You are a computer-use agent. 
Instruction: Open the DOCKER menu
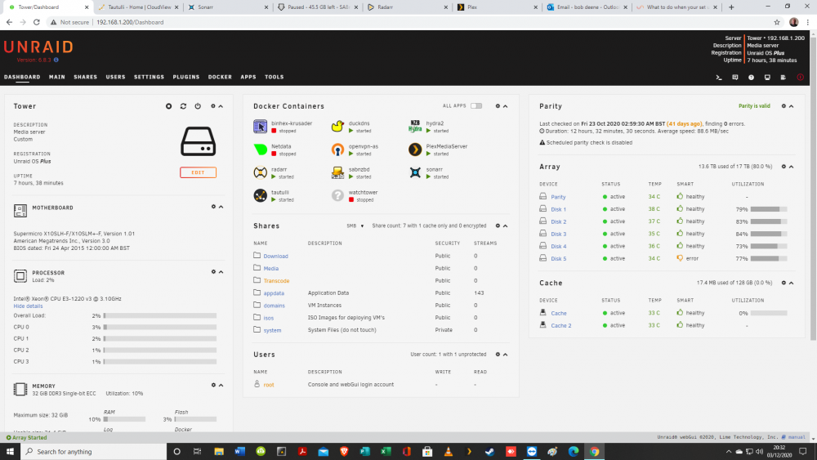pyautogui.click(x=220, y=77)
